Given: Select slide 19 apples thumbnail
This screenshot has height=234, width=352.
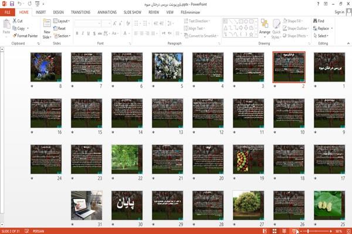Looking at the screenshot, I should coord(249,160).
